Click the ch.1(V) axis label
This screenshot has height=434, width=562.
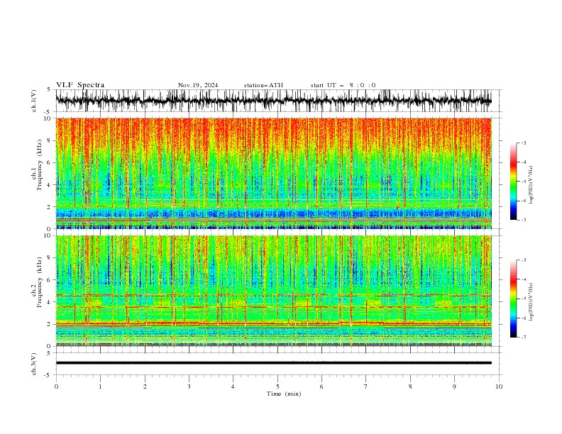tap(34, 101)
